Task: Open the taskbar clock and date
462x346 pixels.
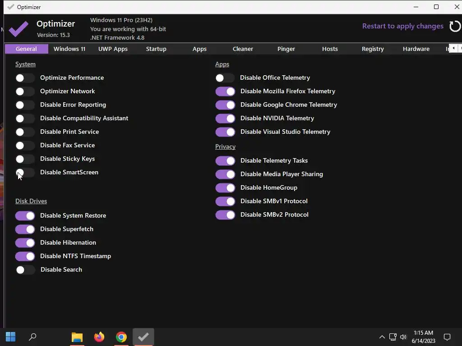Action: pos(423,337)
